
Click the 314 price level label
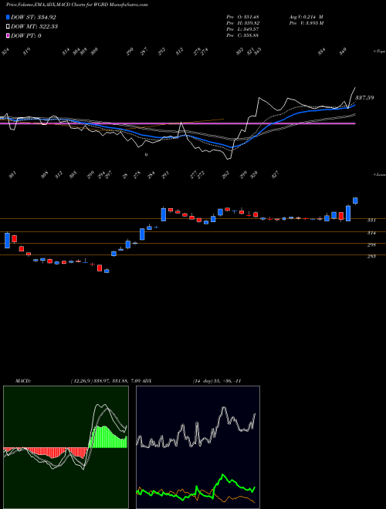[371, 233]
